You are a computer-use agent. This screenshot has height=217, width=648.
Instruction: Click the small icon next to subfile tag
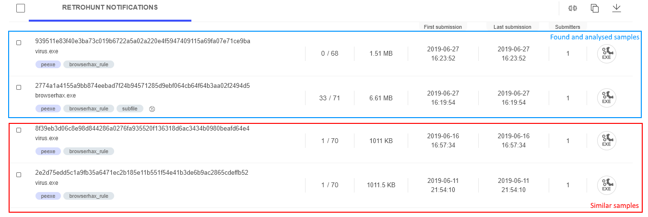coord(152,109)
